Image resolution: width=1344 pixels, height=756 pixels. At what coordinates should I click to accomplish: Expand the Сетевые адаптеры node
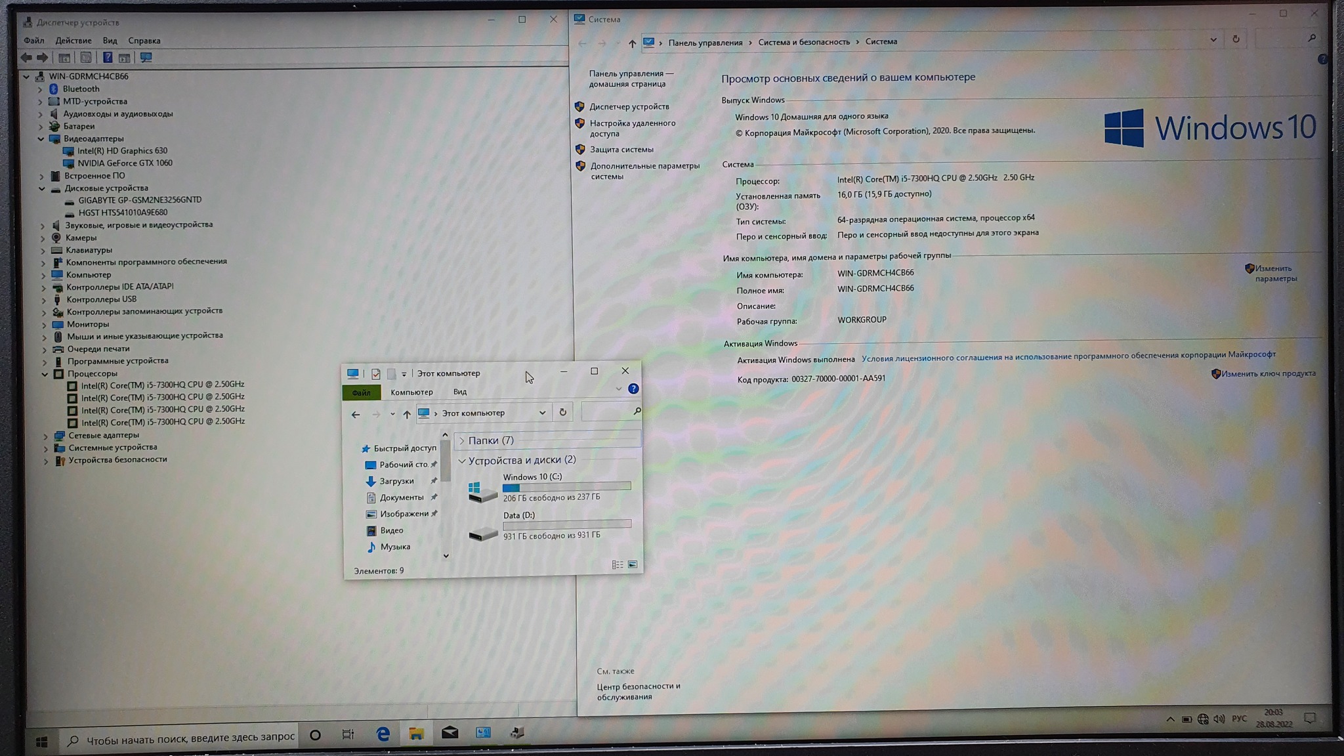[46, 436]
